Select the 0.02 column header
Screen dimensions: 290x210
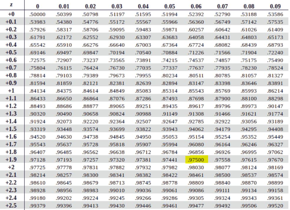[x=90, y=6]
